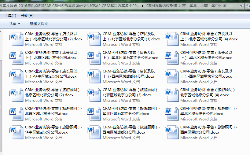Select file name 旅游顾问 北京分公司 (3).docx

click(131, 92)
